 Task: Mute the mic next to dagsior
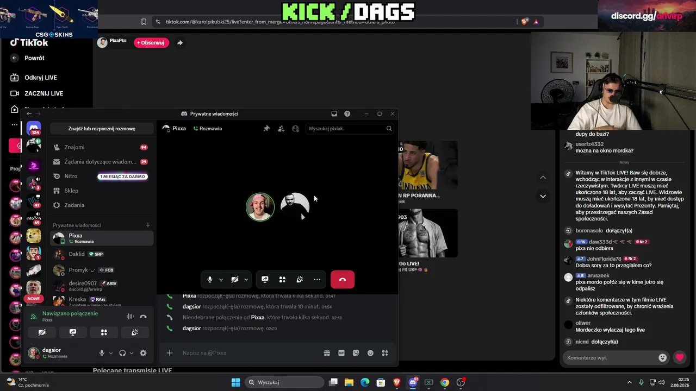[x=102, y=353]
